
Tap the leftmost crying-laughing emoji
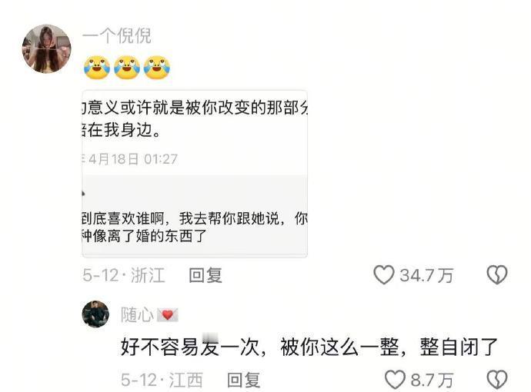97,68
